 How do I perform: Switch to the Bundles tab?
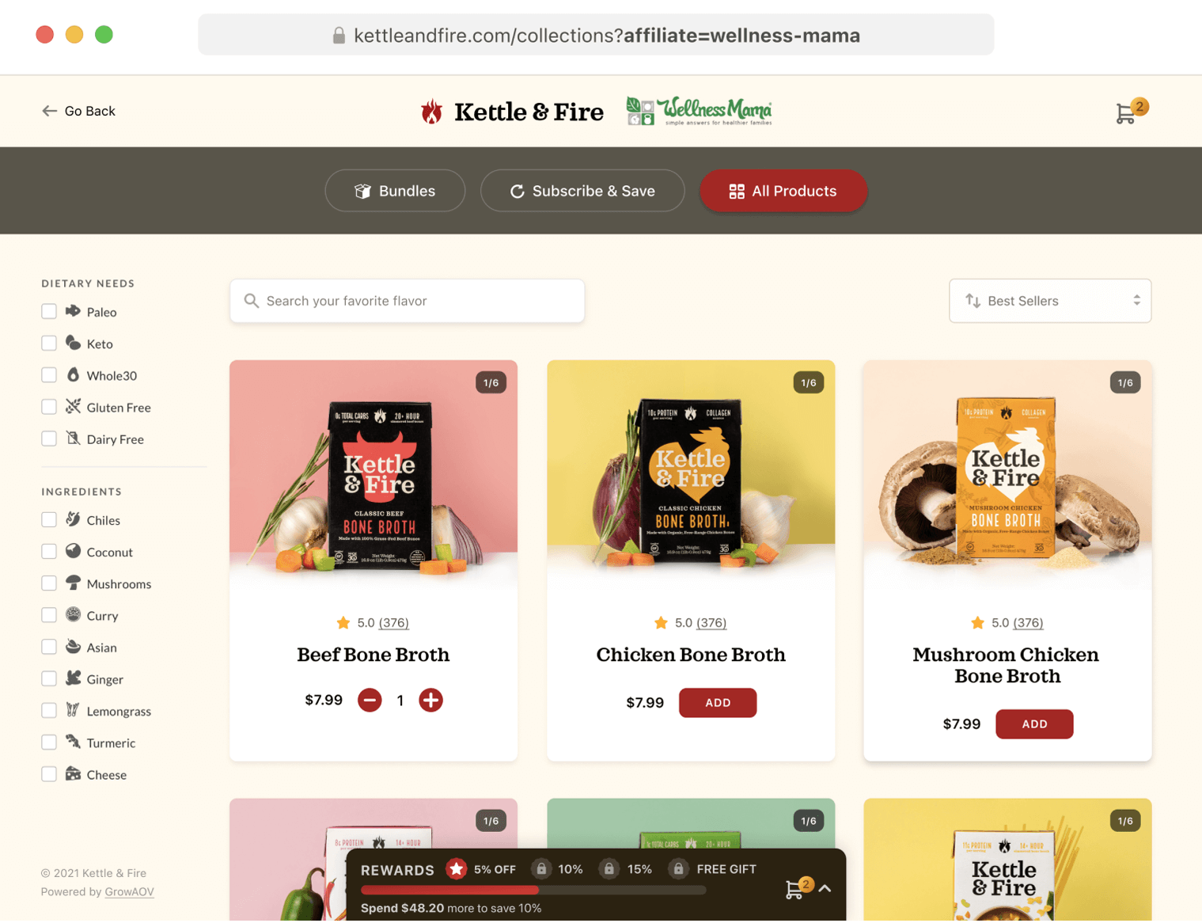click(395, 191)
